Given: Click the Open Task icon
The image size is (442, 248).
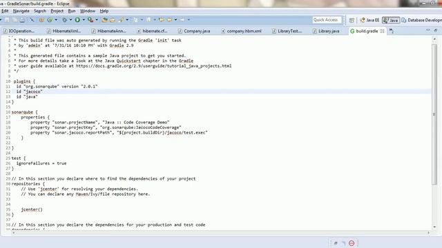Looking at the screenshot, I should point(113,20).
